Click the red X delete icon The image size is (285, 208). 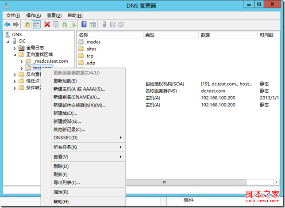(x=47, y=24)
